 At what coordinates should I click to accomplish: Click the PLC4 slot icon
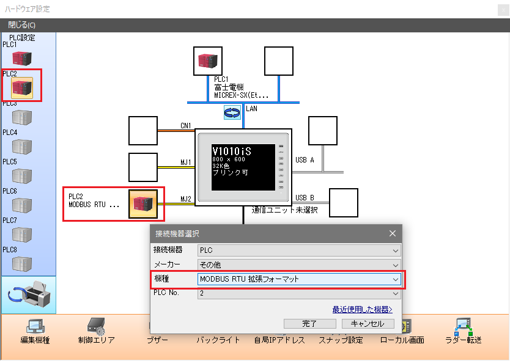tap(22, 147)
